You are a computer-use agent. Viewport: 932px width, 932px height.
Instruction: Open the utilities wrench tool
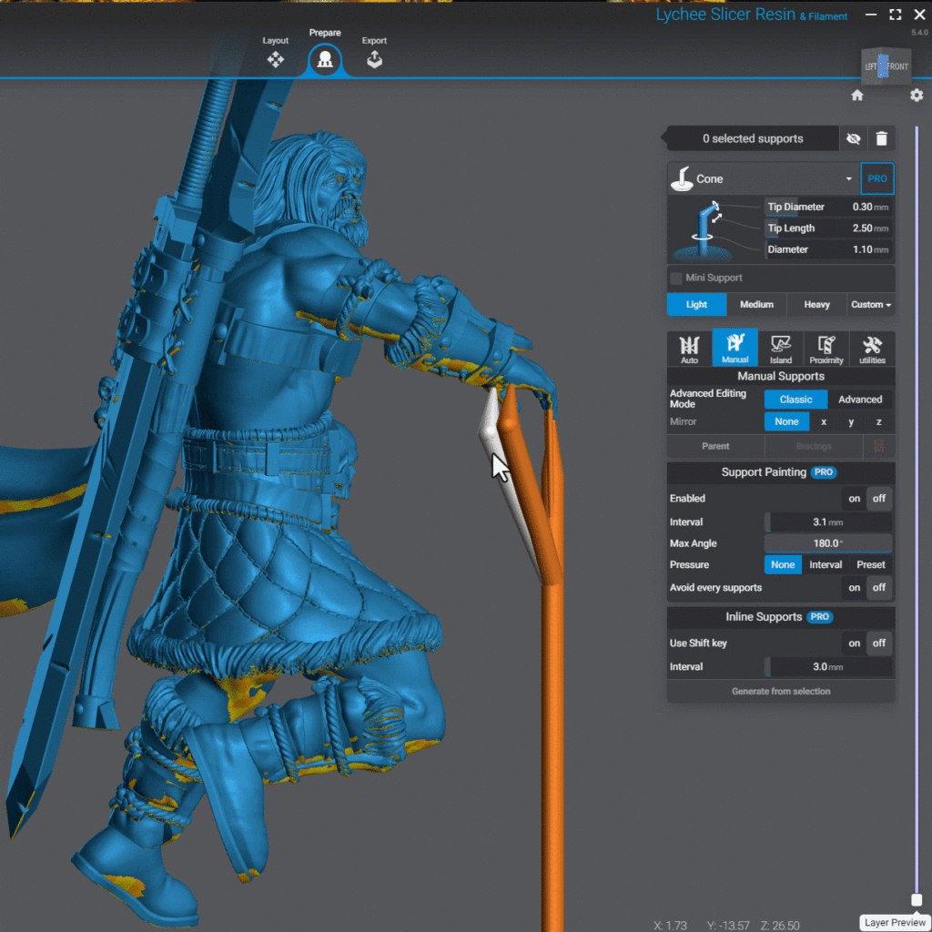(x=872, y=349)
